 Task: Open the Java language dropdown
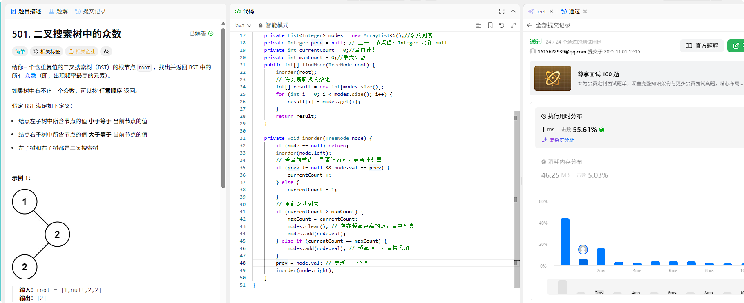pyautogui.click(x=243, y=25)
